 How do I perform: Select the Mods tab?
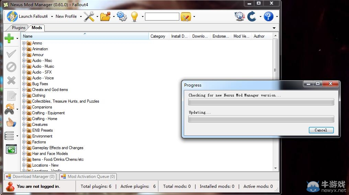tap(37, 28)
